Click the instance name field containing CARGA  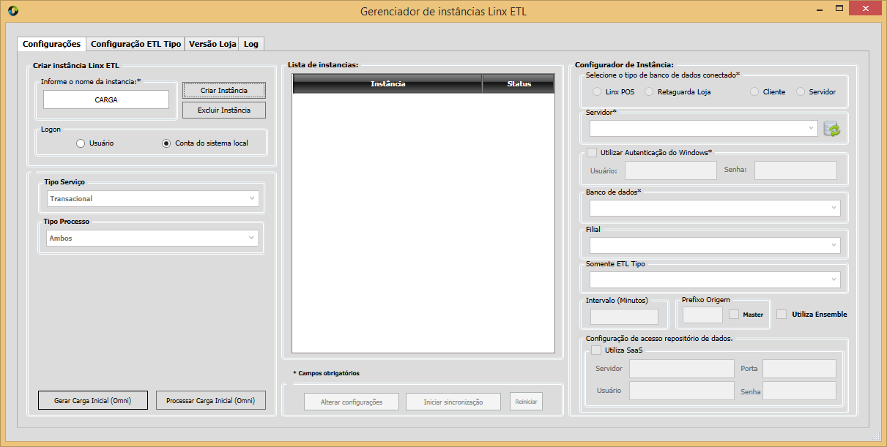click(106, 99)
